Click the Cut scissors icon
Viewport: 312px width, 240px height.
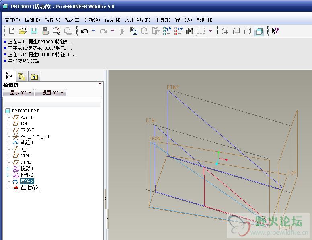122,31
